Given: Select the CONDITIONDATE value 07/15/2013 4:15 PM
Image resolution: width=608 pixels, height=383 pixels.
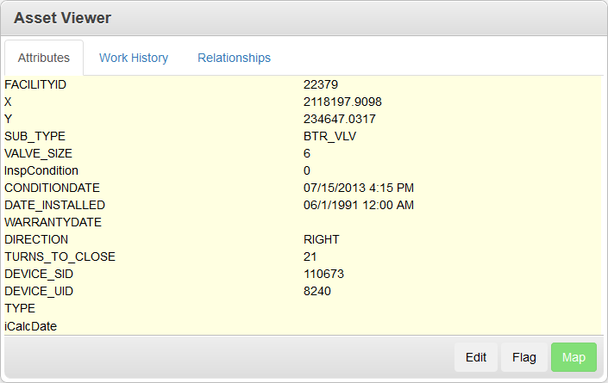Looking at the screenshot, I should click(x=359, y=188).
